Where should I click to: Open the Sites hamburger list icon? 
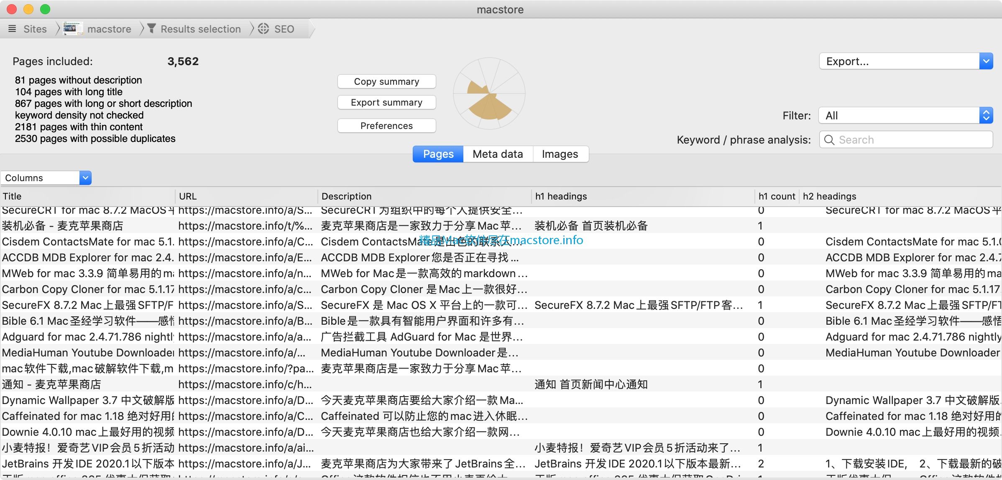point(12,29)
